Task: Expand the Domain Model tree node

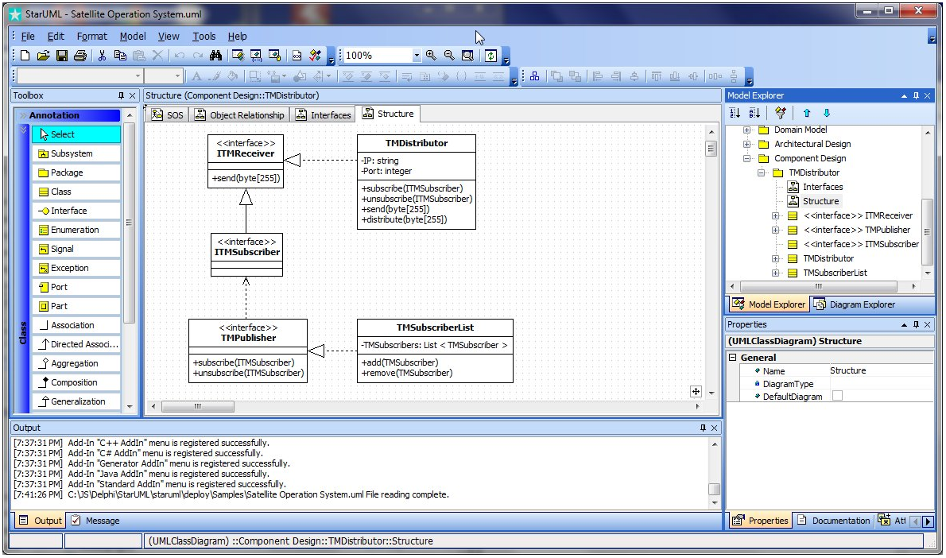Action: pos(747,130)
